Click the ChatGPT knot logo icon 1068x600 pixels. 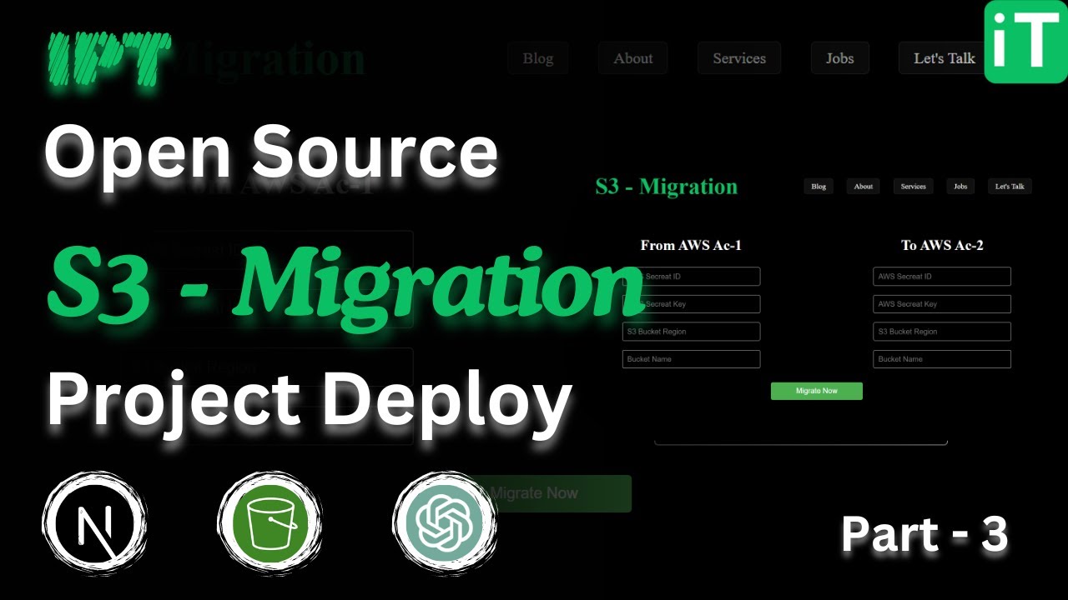tap(445, 523)
